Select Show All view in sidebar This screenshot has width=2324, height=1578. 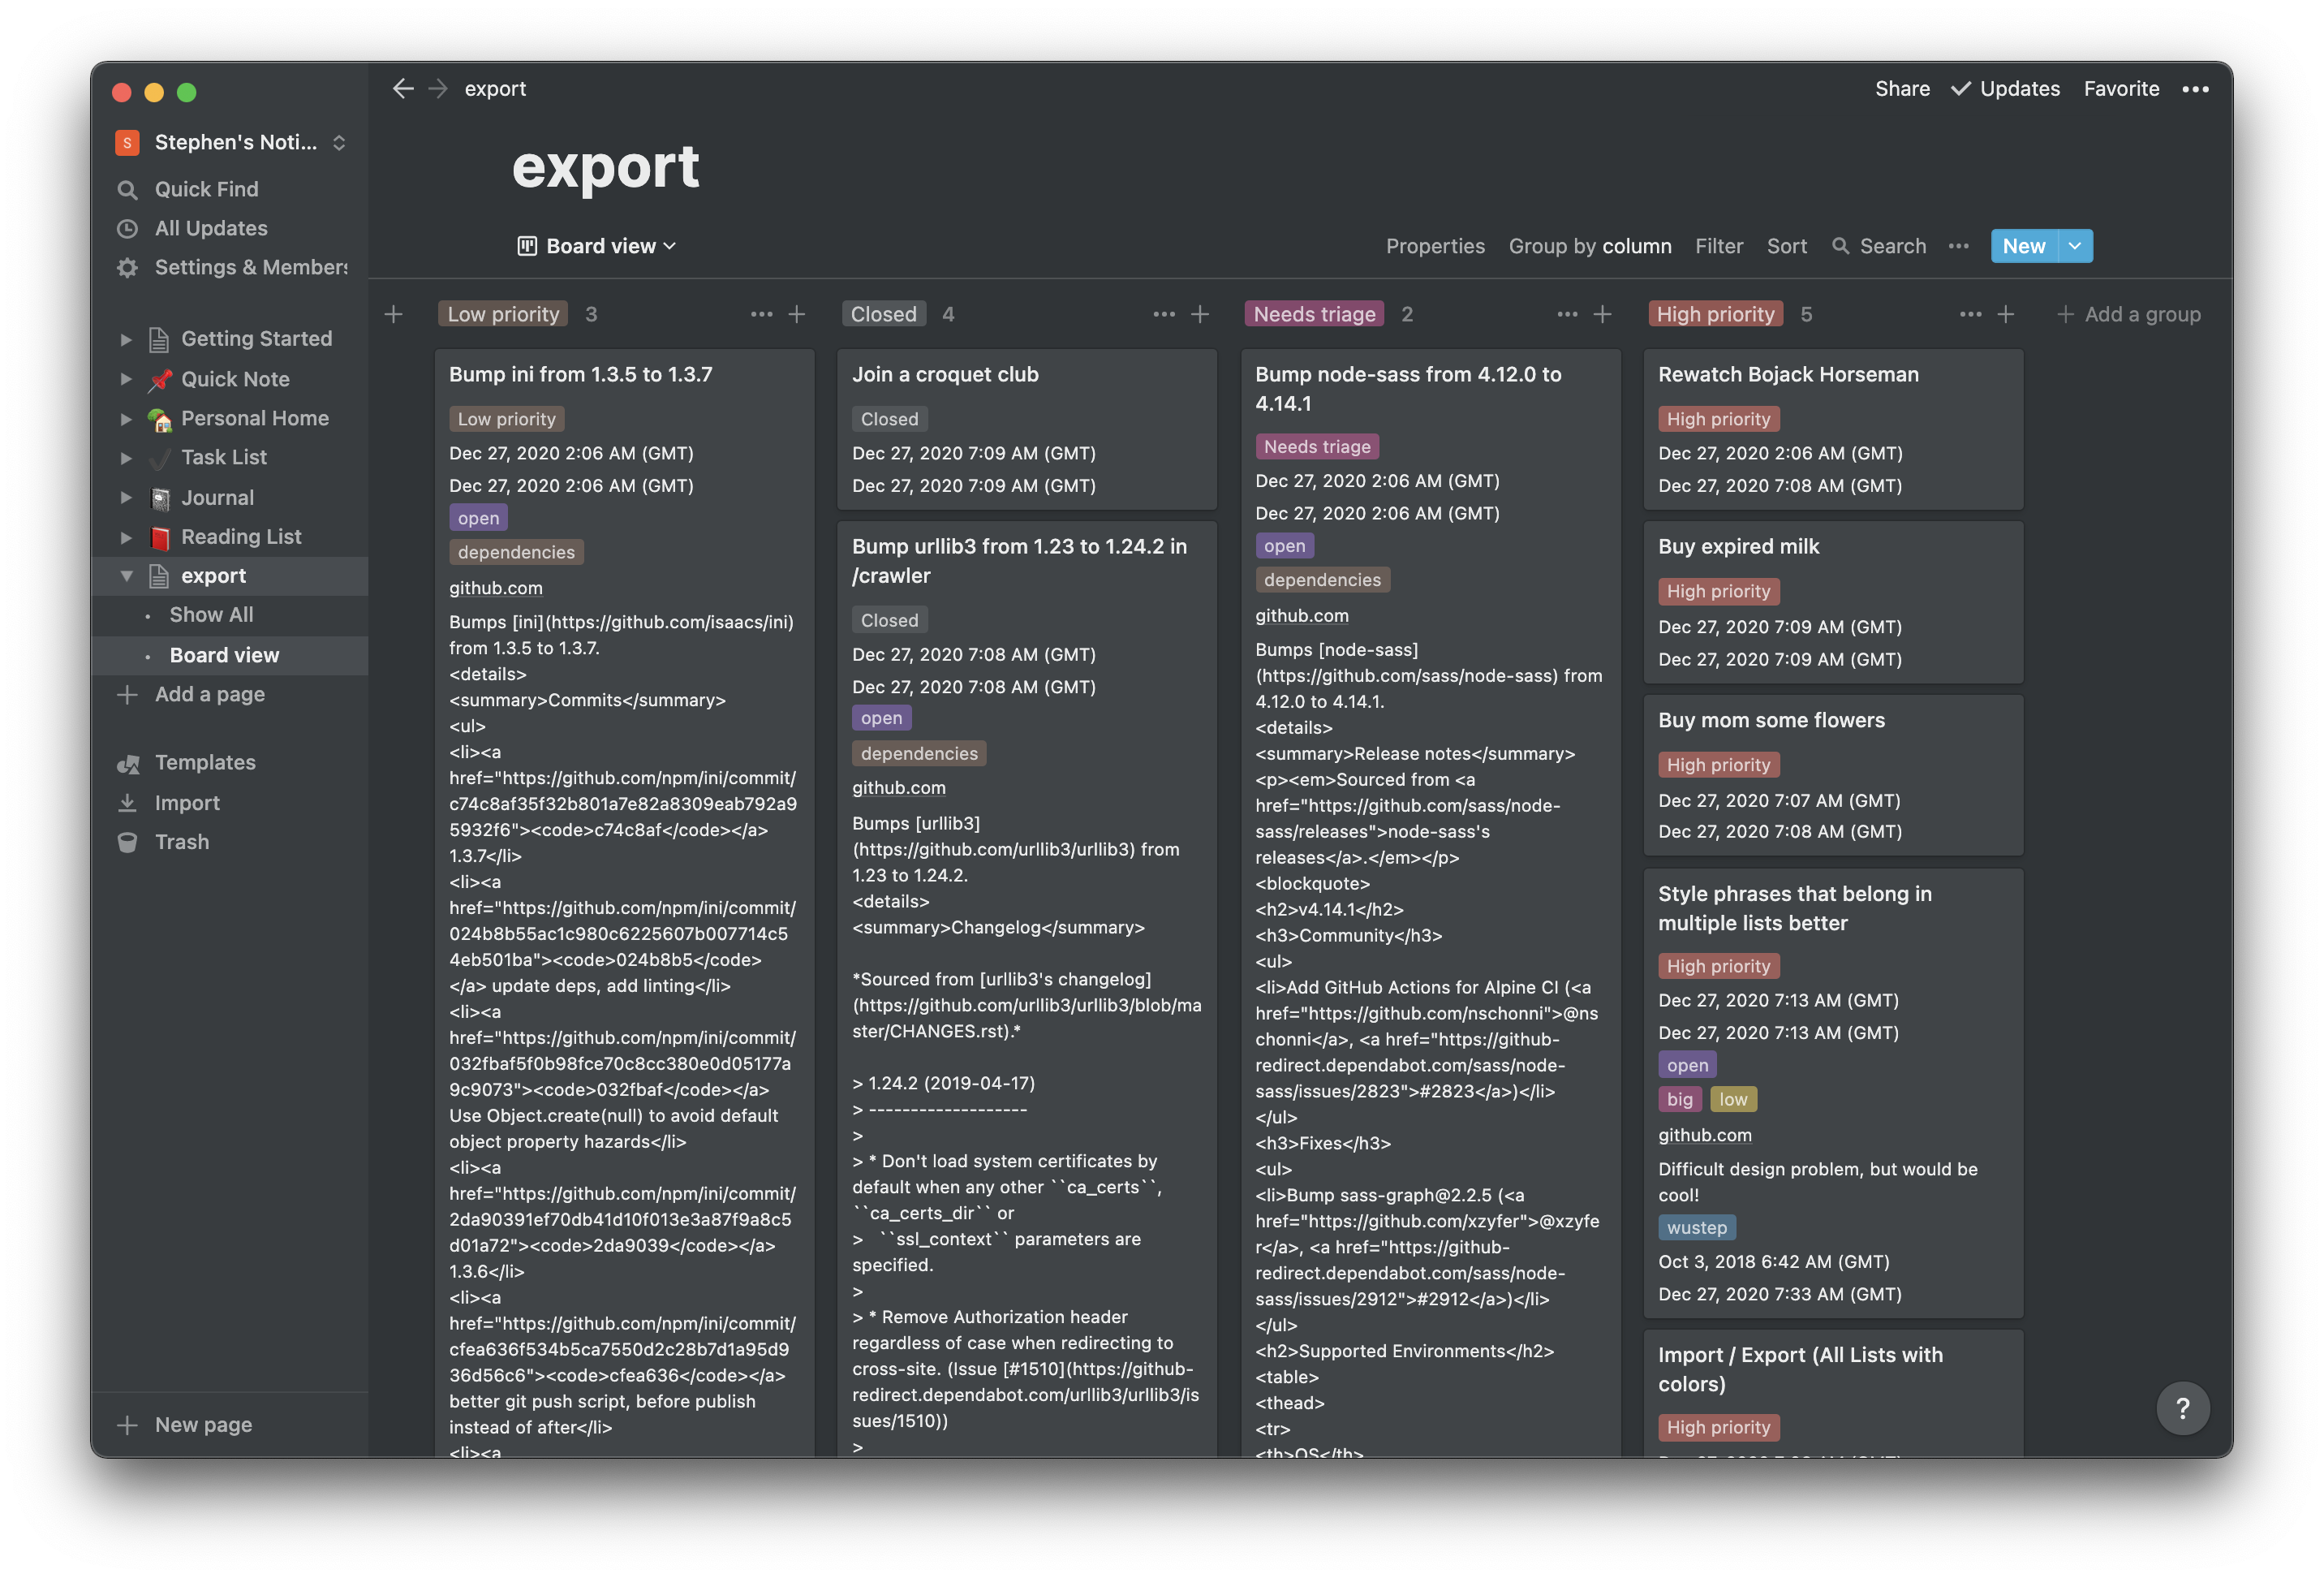pos(211,614)
